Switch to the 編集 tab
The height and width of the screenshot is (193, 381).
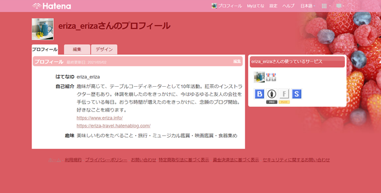pos(77,49)
